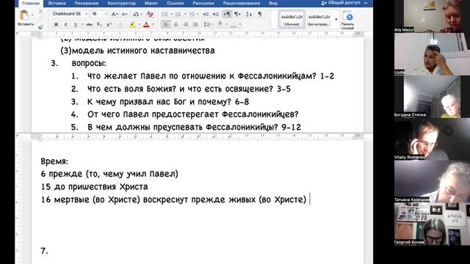Select the Богдана Стелка video thumbnail
The height and width of the screenshot is (264, 470).
point(432,96)
